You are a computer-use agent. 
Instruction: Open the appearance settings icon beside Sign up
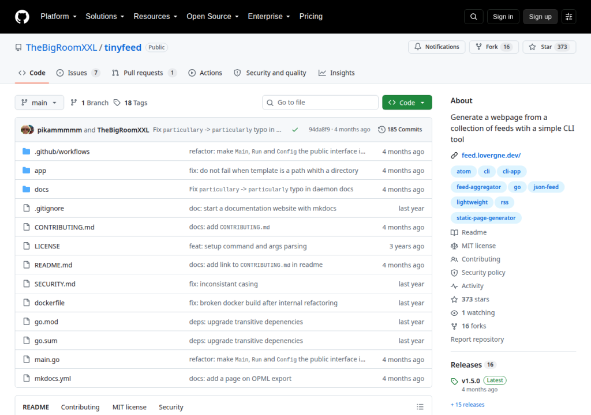tap(568, 17)
